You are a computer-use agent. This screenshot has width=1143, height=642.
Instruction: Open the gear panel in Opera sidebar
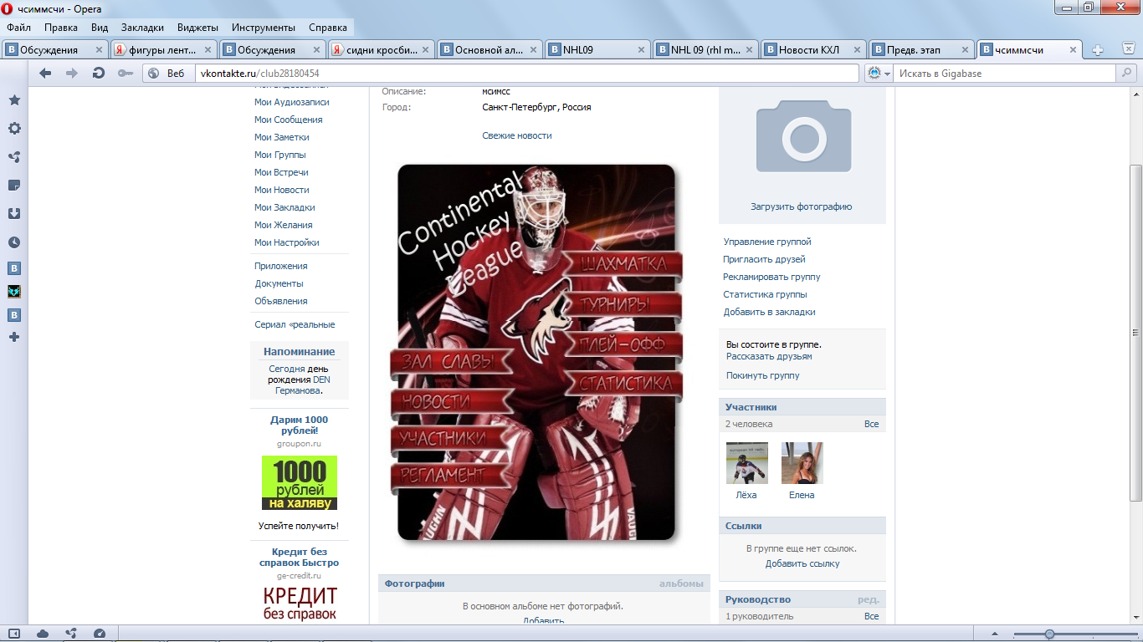(x=14, y=129)
